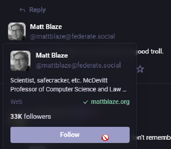Click the partially hidden "don't rememb" post text
Image resolution: width=171 pixels, height=149 pixels.
[x=151, y=138]
